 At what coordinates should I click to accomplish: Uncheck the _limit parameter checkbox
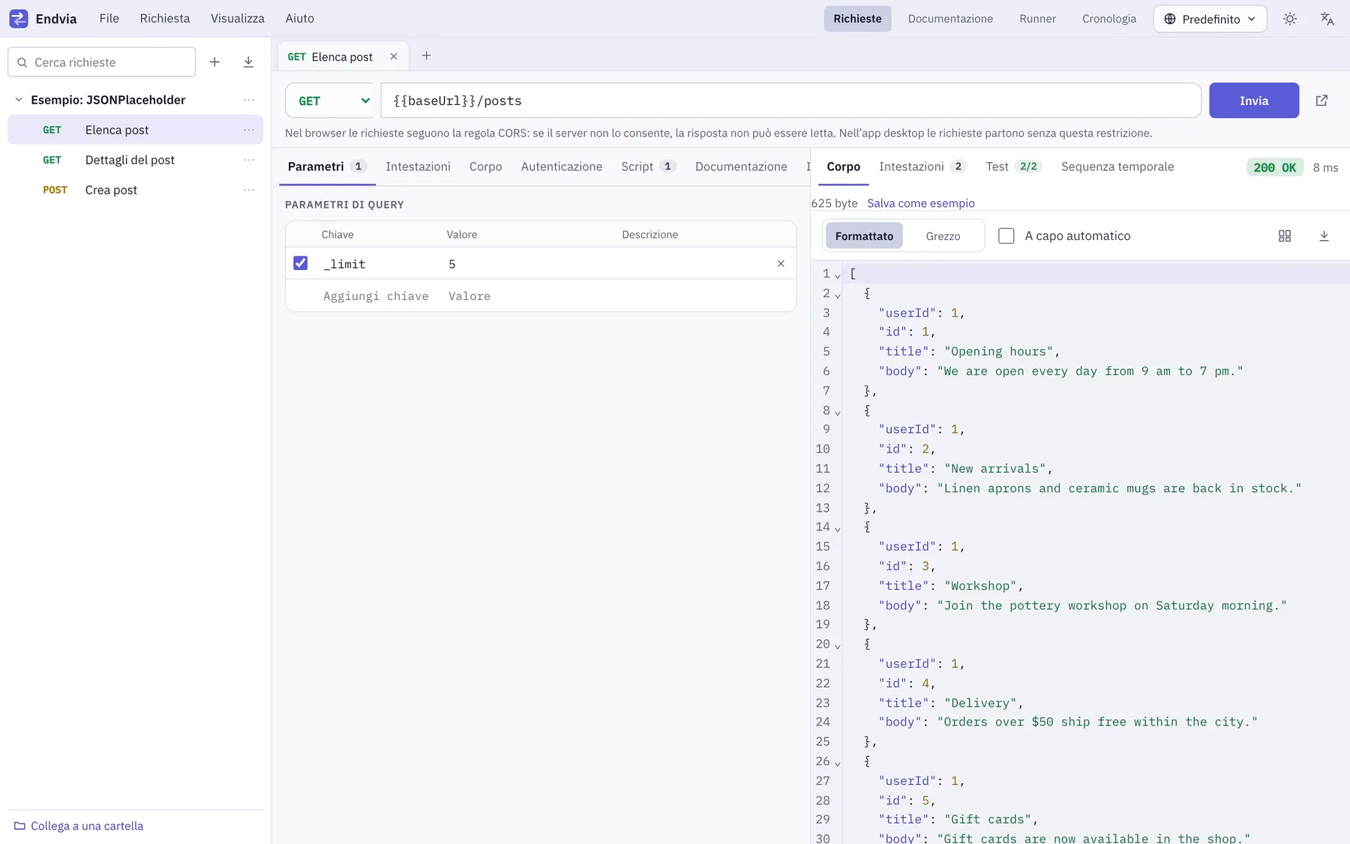click(300, 263)
